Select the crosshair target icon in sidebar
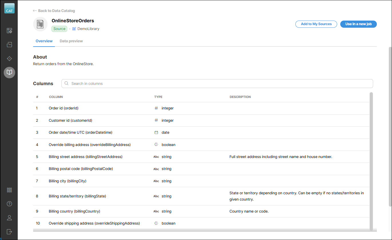 pyautogui.click(x=9, y=59)
